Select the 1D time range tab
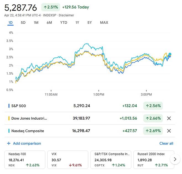This screenshot has height=174, width=182. [x=11, y=23]
